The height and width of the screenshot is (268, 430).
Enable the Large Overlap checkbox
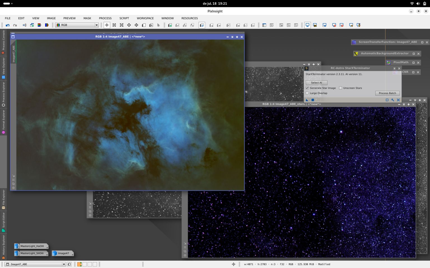(307, 93)
